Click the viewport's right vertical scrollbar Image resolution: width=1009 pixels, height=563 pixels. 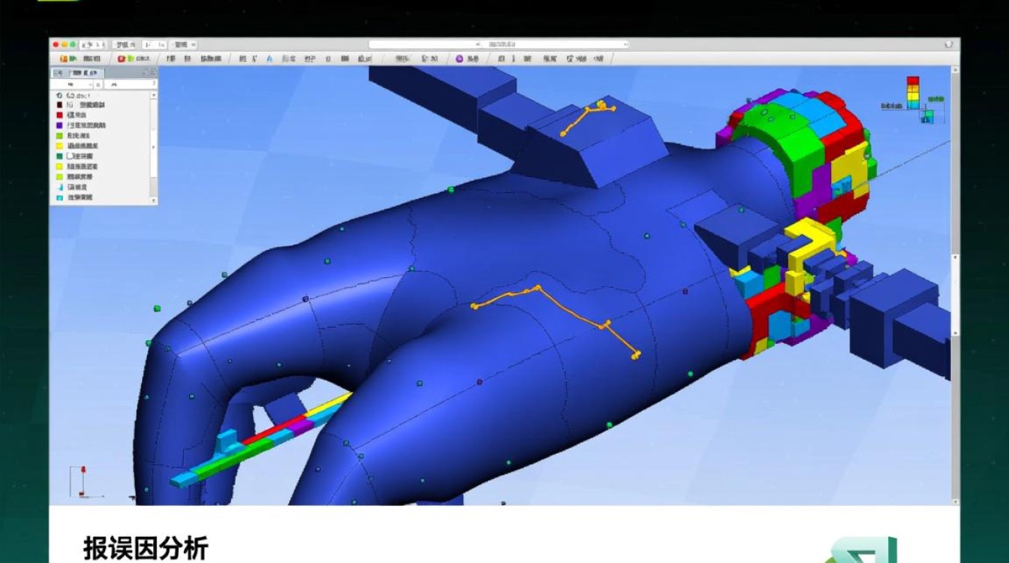coord(955,285)
